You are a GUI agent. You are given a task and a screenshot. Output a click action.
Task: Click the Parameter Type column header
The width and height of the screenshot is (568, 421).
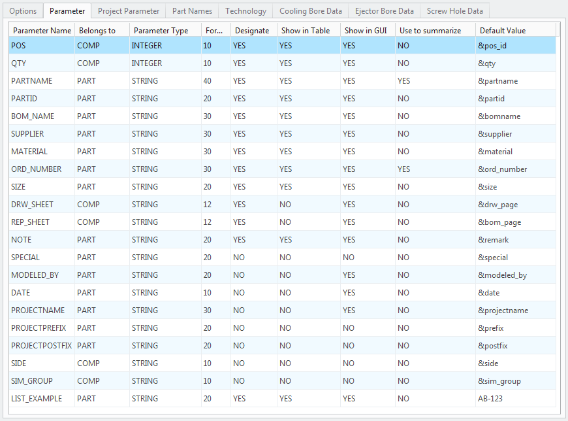pyautogui.click(x=161, y=31)
